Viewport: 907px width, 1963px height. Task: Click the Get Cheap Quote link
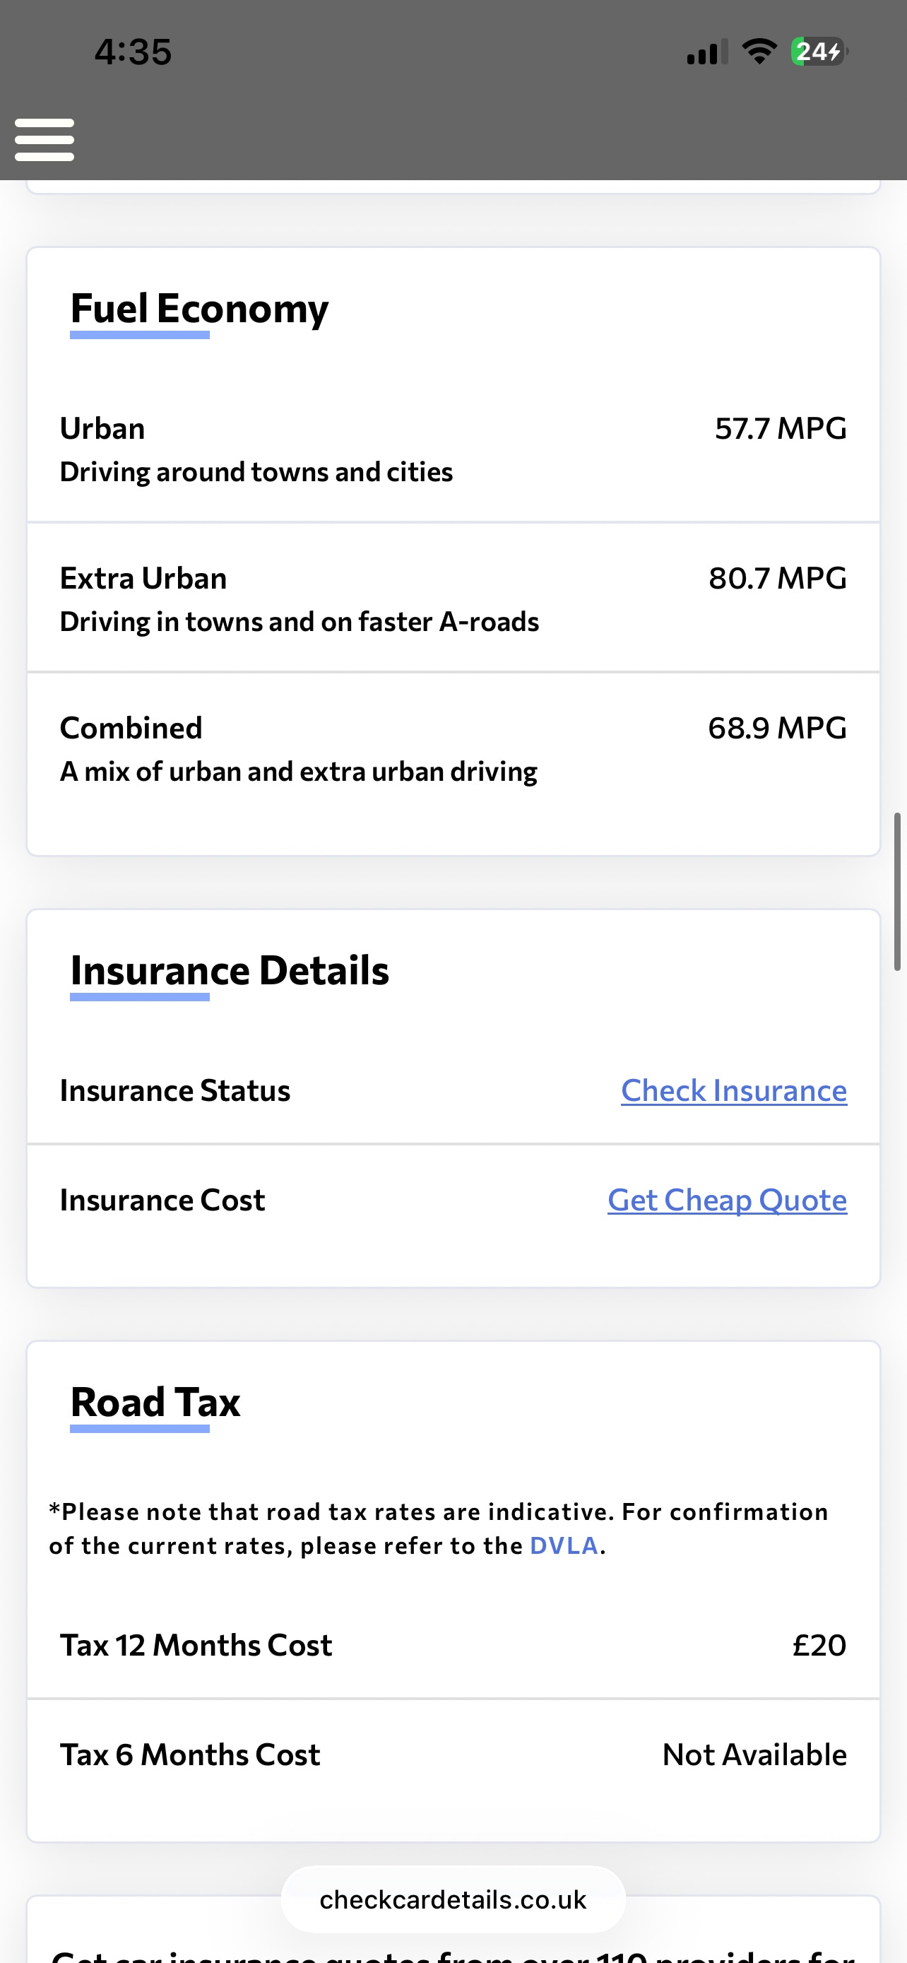pos(726,1201)
